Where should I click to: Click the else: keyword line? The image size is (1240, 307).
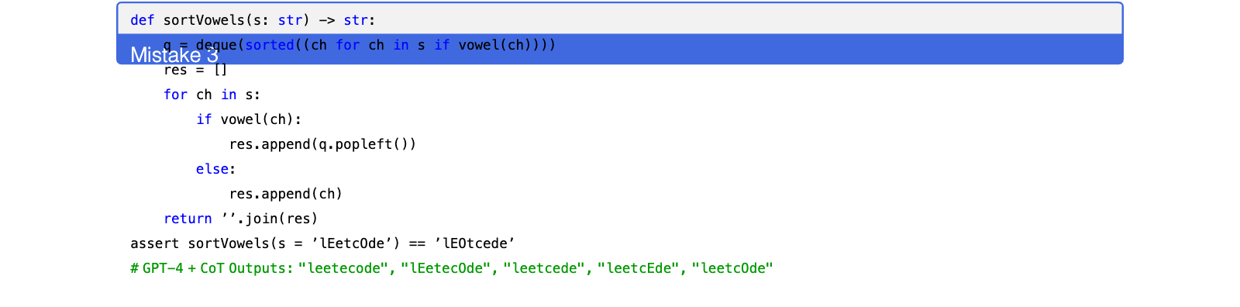[215, 169]
